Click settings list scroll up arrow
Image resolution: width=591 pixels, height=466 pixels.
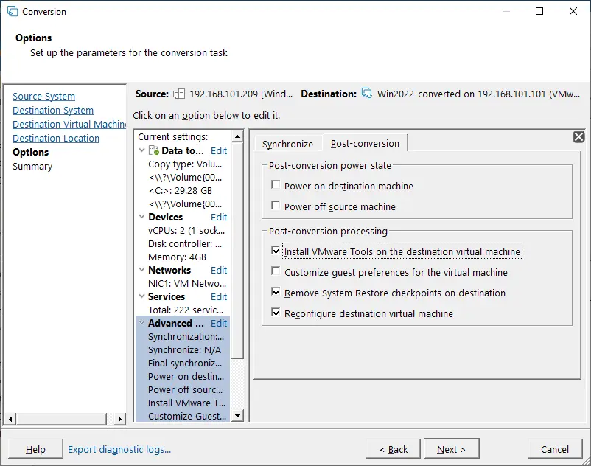click(x=237, y=136)
